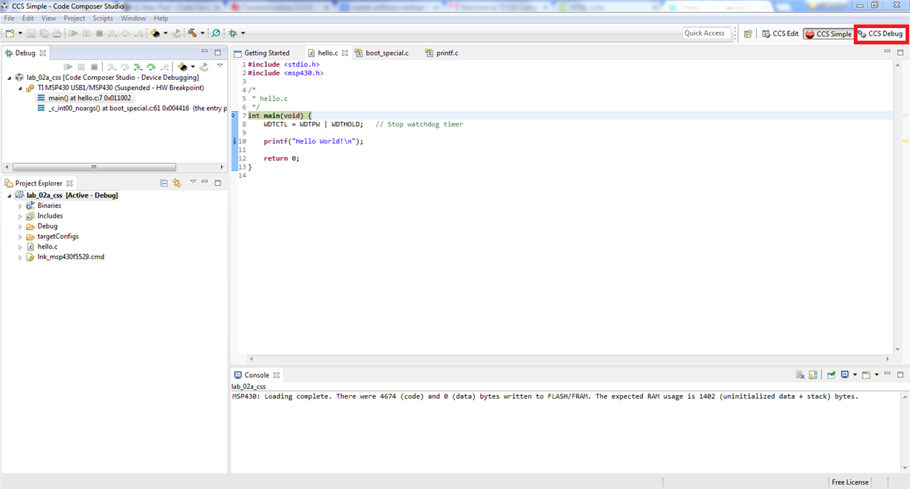Open the New wizard dropdown arrow
This screenshot has height=489, width=910.
[x=20, y=33]
